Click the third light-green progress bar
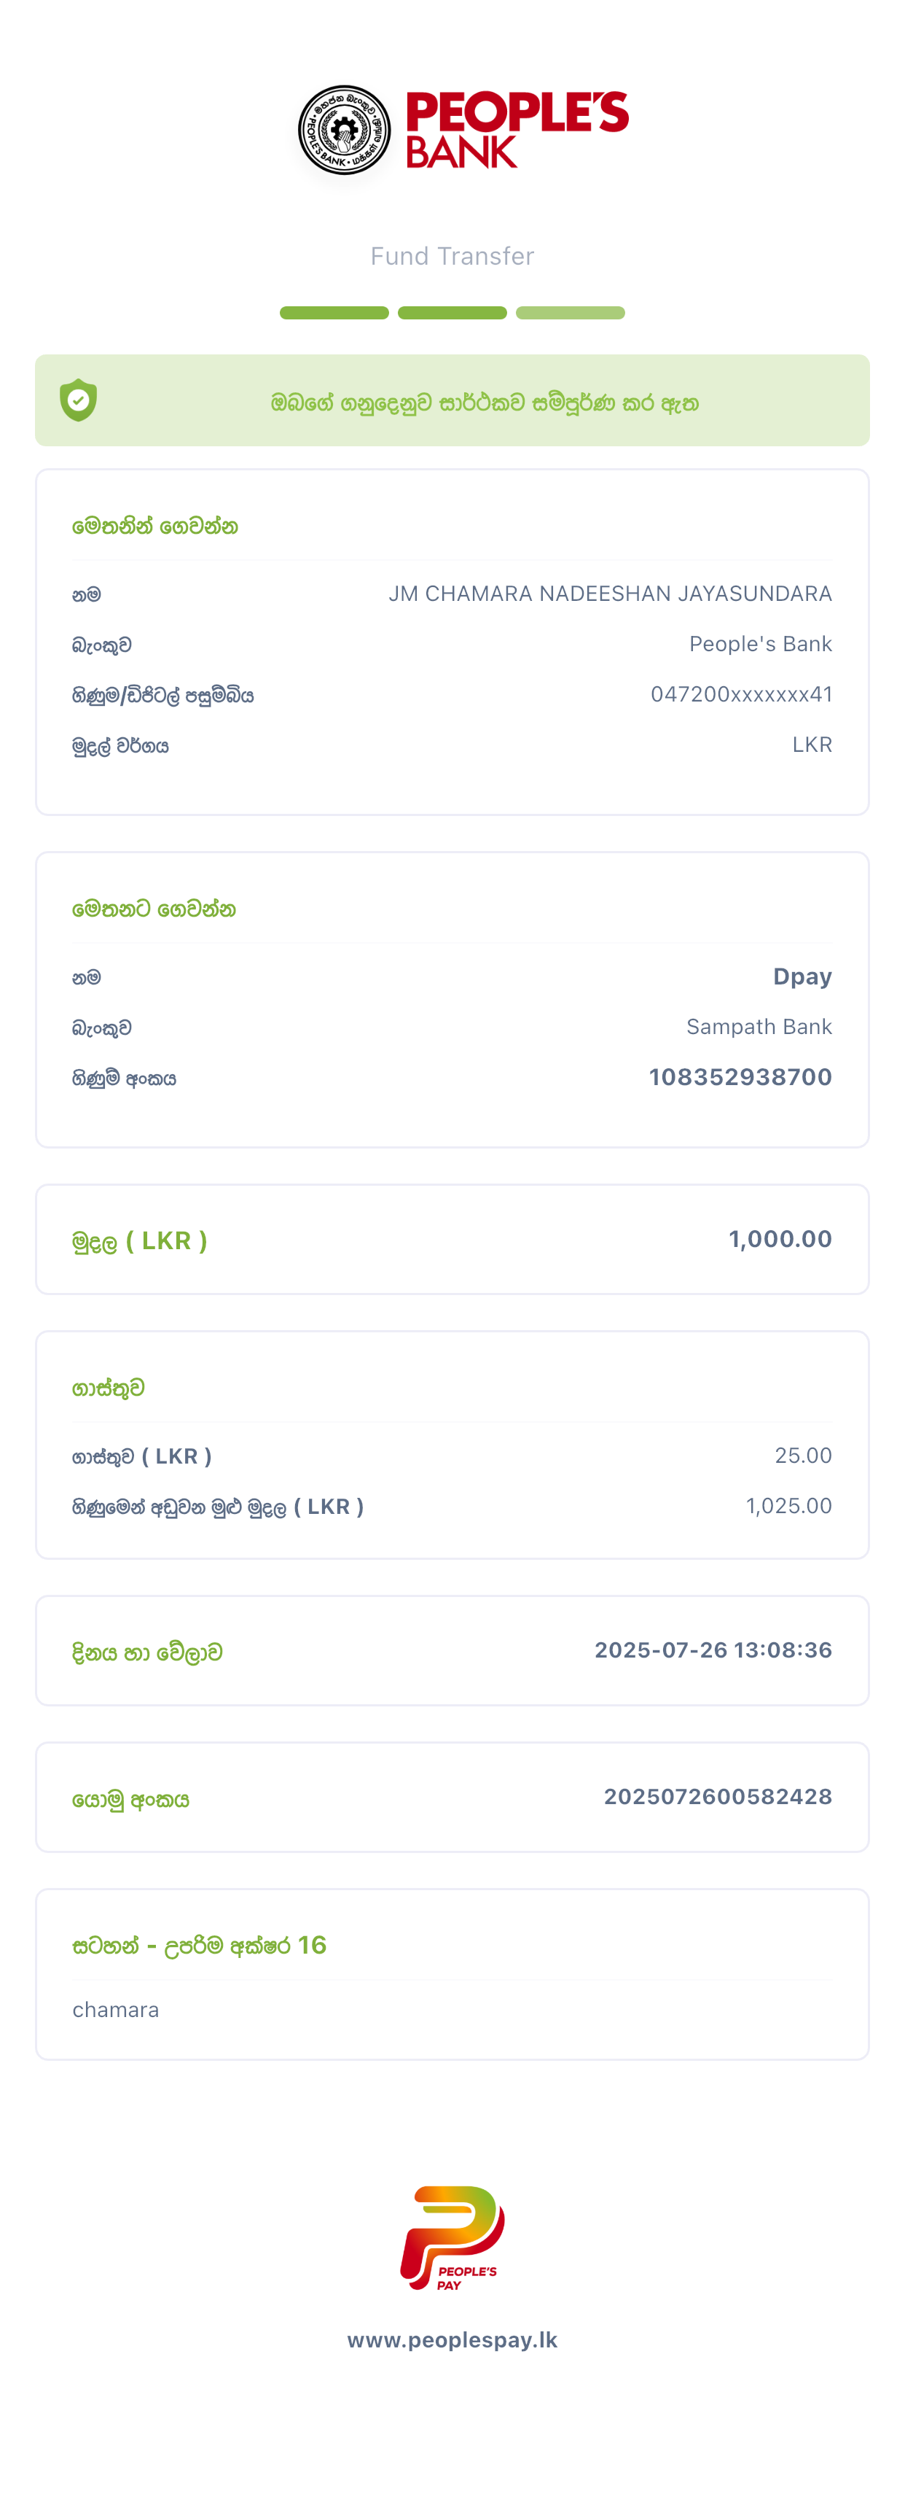The width and height of the screenshot is (905, 2494). (x=570, y=313)
